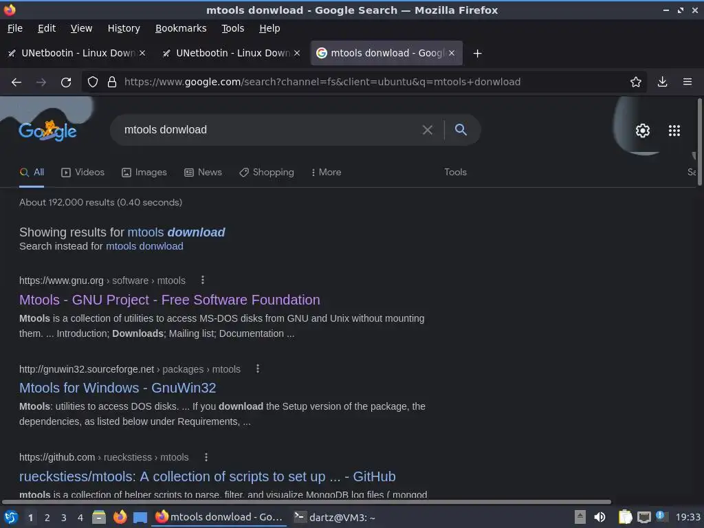The width and height of the screenshot is (704, 528).
Task: View site security padlock info
Action: [x=112, y=82]
